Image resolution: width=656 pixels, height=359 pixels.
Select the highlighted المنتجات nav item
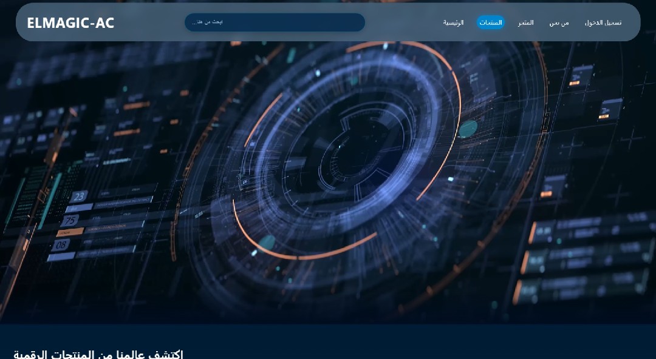click(x=490, y=22)
